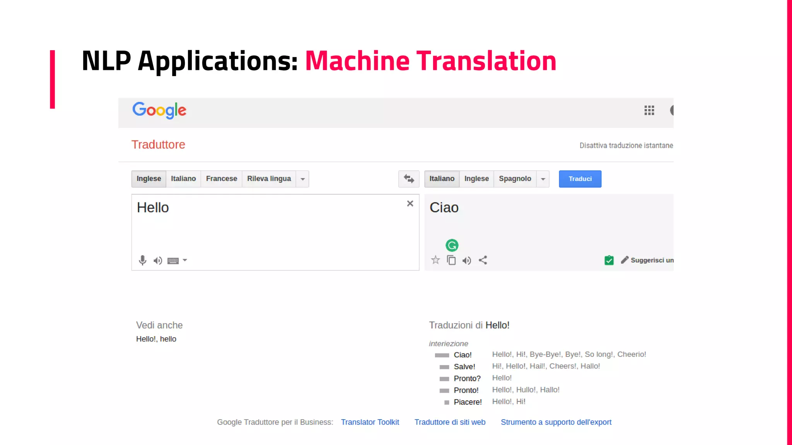Screen dimensions: 792x445
Task: Open the virtual keyboard icon
Action: (173, 261)
